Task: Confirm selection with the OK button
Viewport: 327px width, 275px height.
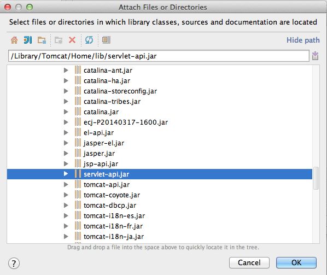Action: tap(296, 263)
